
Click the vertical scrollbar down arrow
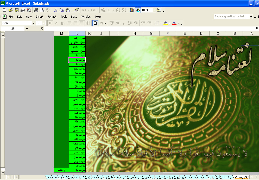tap(3, 173)
